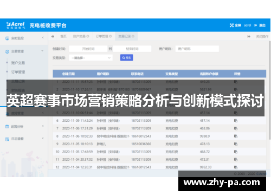Click the 实时监控 monitor icon in sidebar

(7, 38)
